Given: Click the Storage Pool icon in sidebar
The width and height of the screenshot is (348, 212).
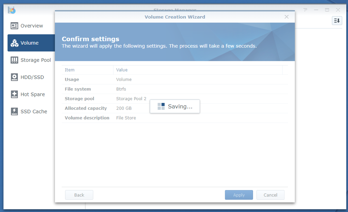Looking at the screenshot, I should (x=14, y=60).
